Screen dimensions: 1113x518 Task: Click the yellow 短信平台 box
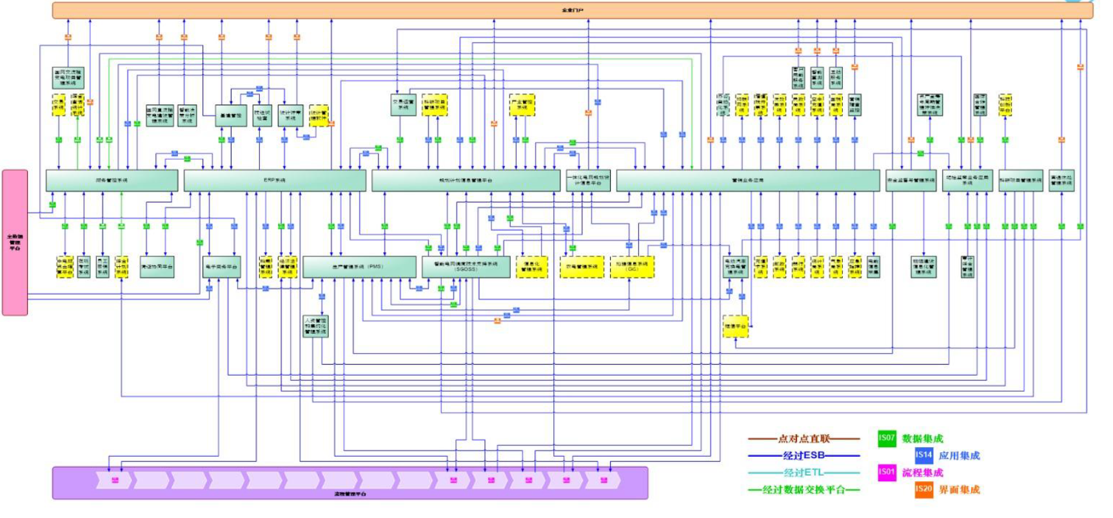735,327
